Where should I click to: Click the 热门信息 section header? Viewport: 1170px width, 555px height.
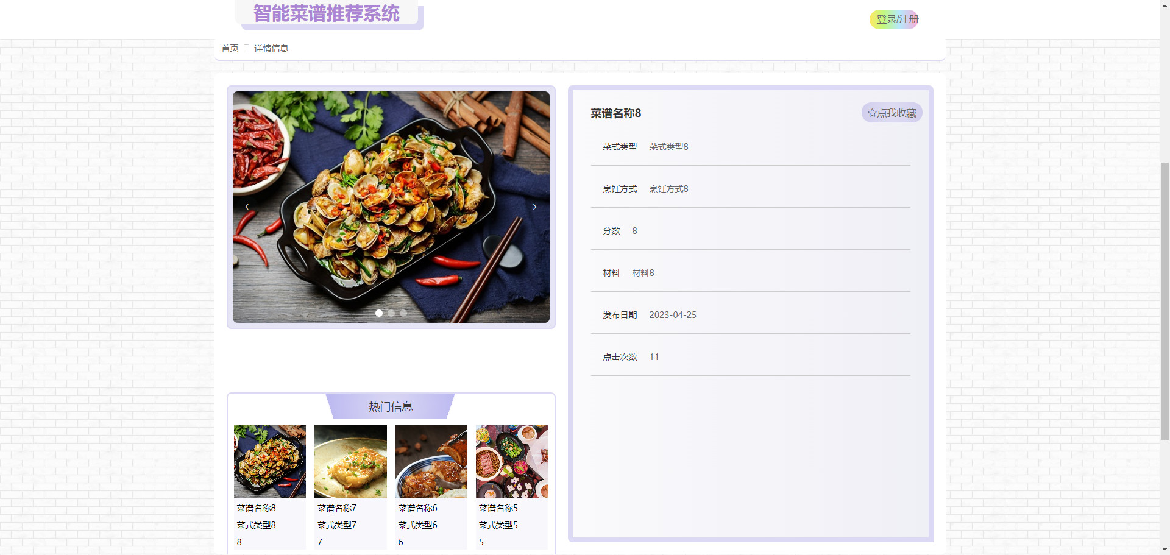click(x=391, y=406)
